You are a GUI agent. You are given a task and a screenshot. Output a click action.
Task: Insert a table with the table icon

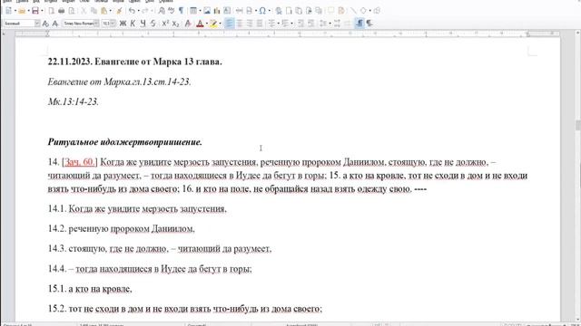[193, 11]
